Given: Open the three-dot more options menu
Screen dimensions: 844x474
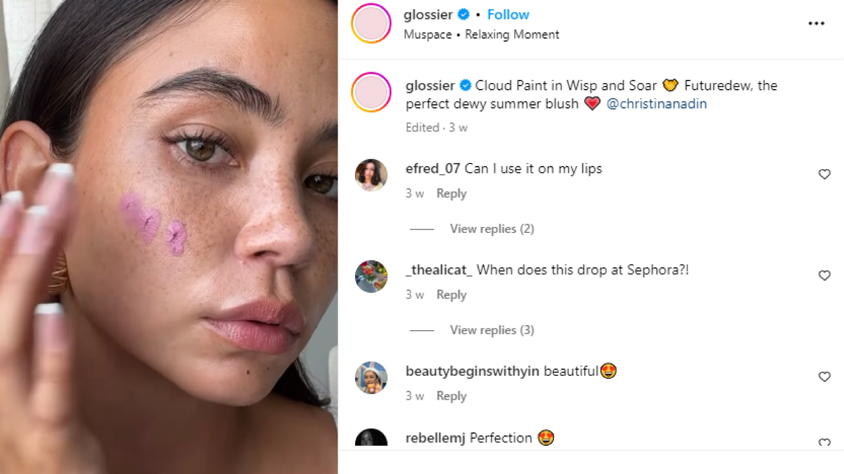Looking at the screenshot, I should pyautogui.click(x=816, y=23).
